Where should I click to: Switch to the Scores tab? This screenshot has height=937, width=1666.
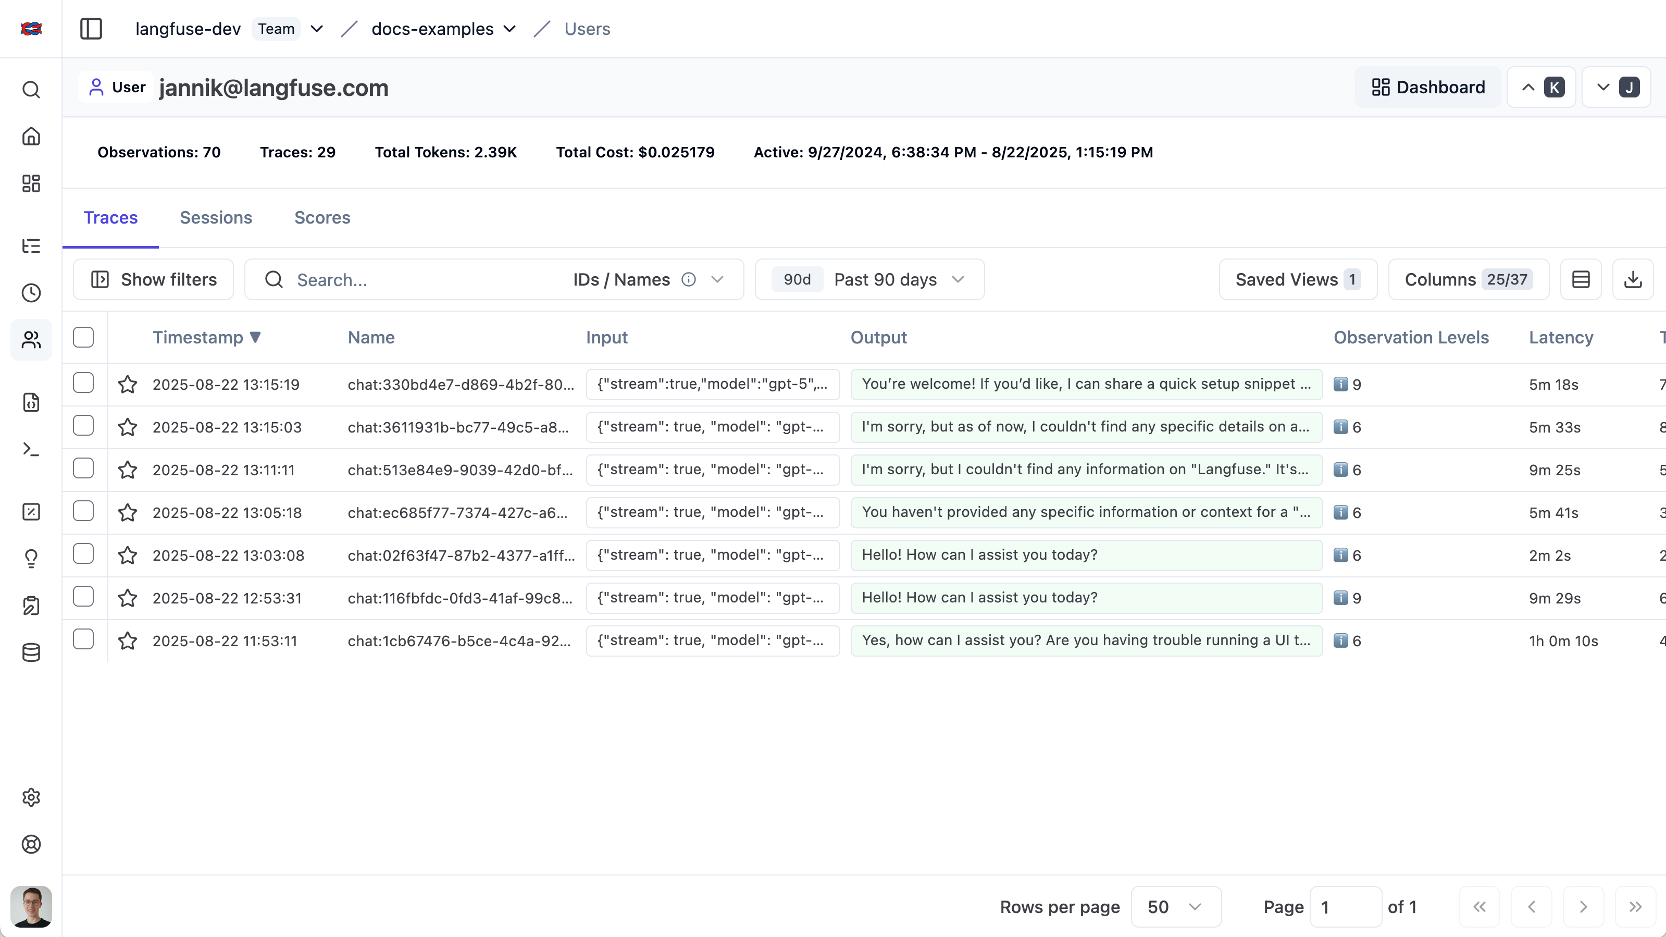pos(322,217)
